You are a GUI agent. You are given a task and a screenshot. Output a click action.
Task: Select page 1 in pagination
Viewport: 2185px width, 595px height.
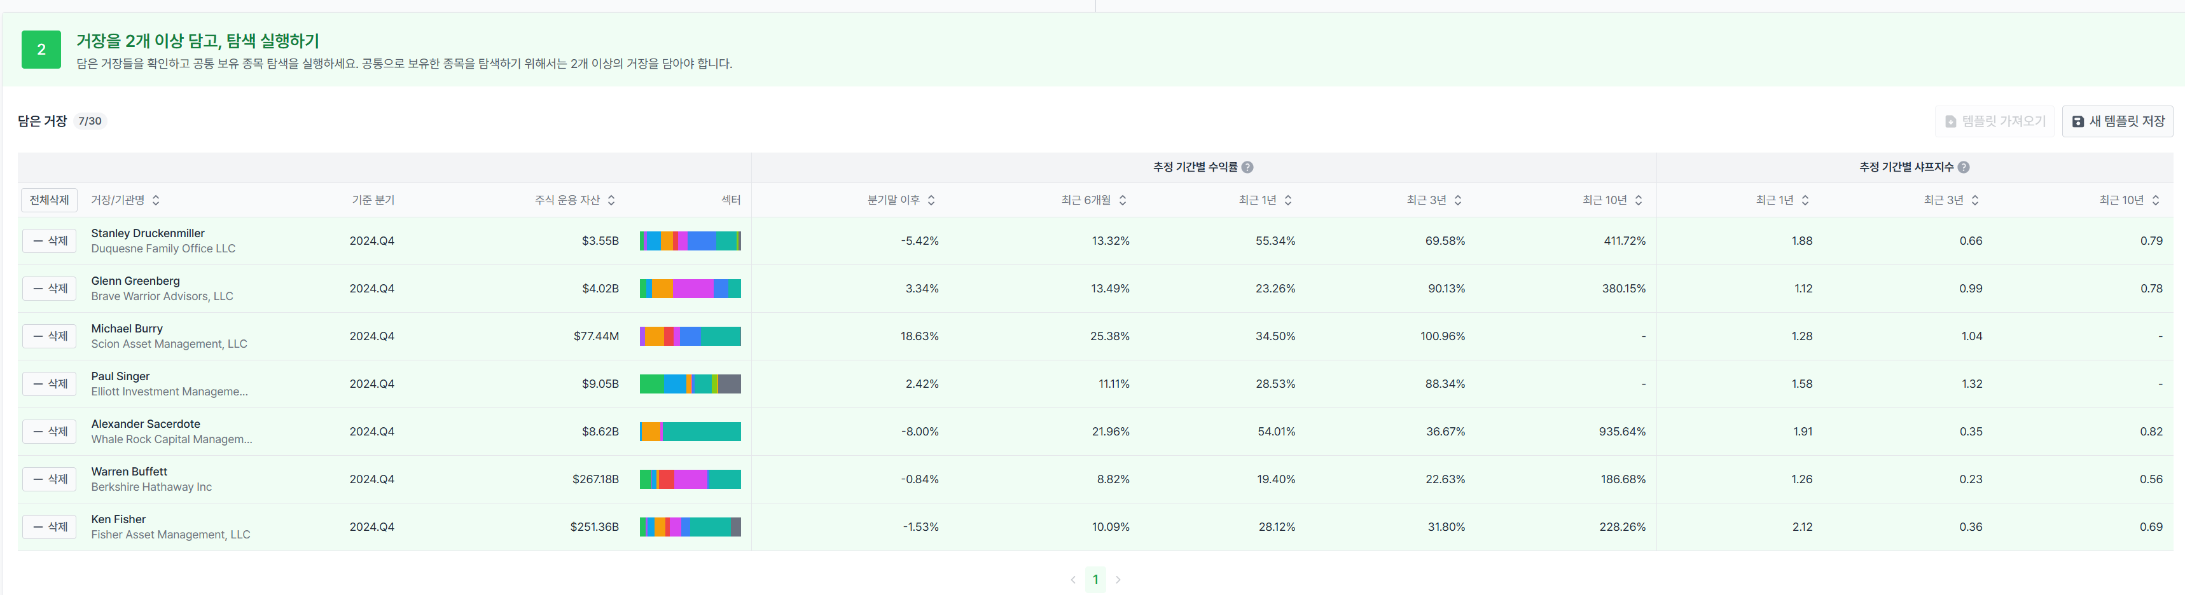1095,580
